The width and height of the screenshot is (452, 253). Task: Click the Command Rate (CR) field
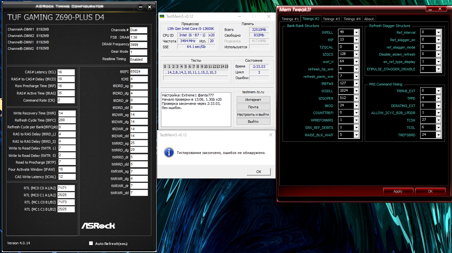click(x=66, y=100)
